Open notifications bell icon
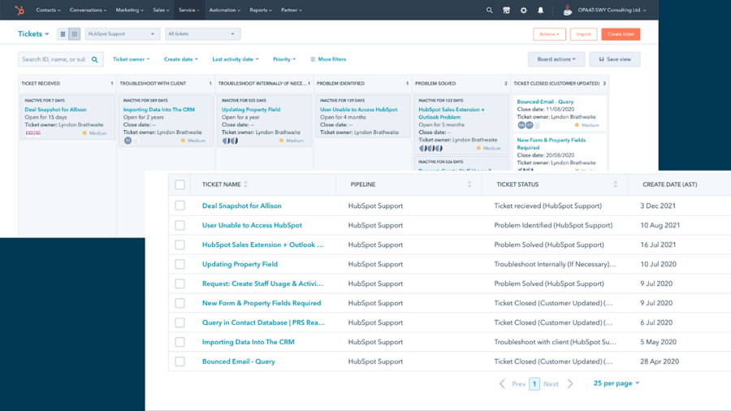The width and height of the screenshot is (731, 411). tap(540, 10)
